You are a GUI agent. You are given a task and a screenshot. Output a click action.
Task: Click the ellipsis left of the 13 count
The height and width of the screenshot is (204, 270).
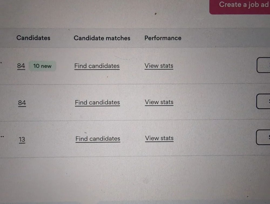click(x=2, y=137)
